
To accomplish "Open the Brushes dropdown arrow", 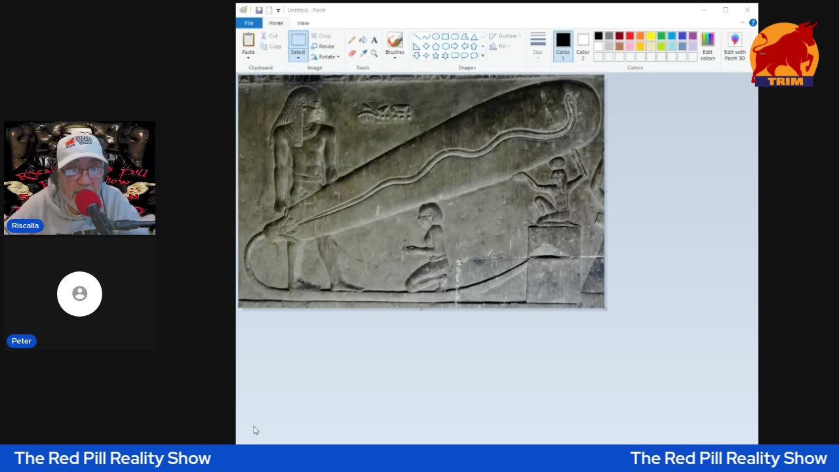I will click(395, 58).
